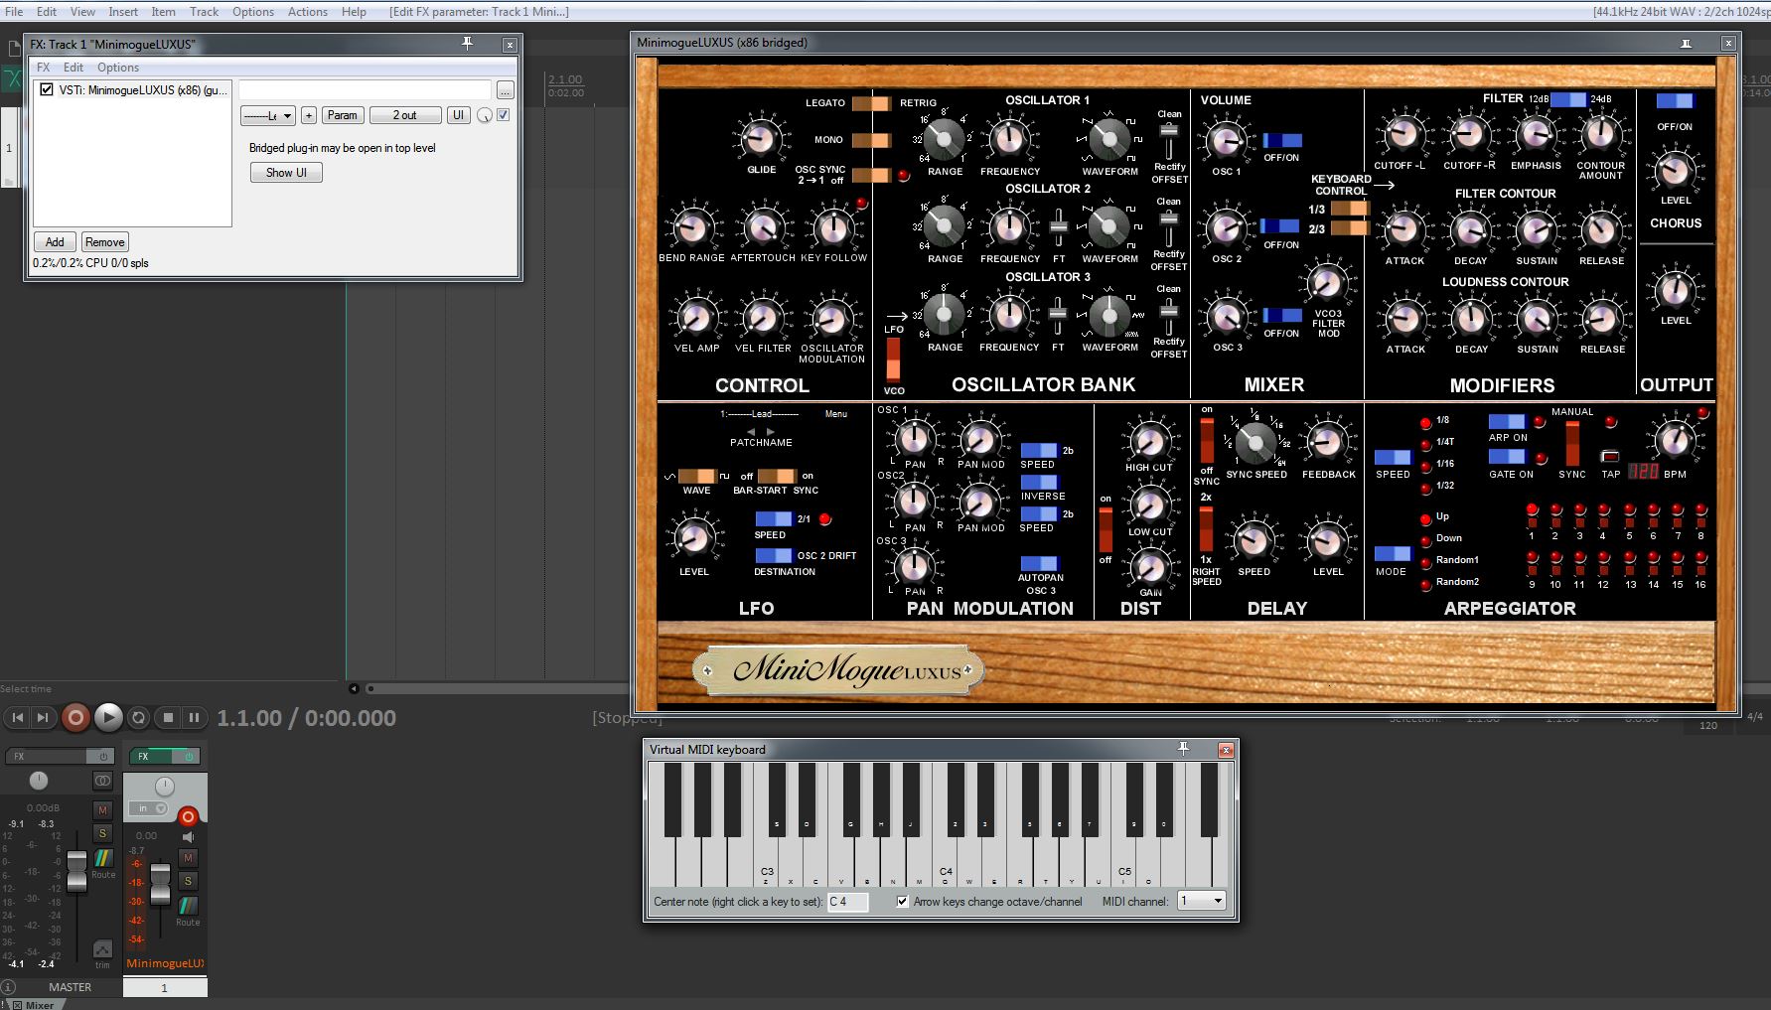Toggle Arrow keys change octave/channel checkbox
This screenshot has width=1771, height=1010.
point(902,902)
